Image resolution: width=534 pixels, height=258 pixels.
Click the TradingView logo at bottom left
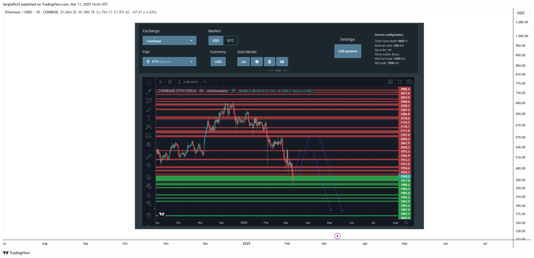tap(17, 253)
